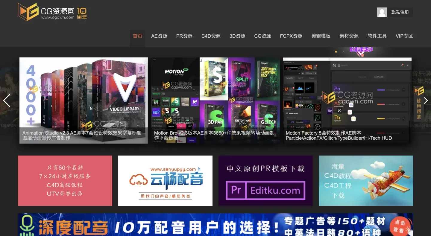Screen dimensions: 431x236
Task: Open the Motion Bro v2.3 slide thumbnail
Action: tap(215, 101)
